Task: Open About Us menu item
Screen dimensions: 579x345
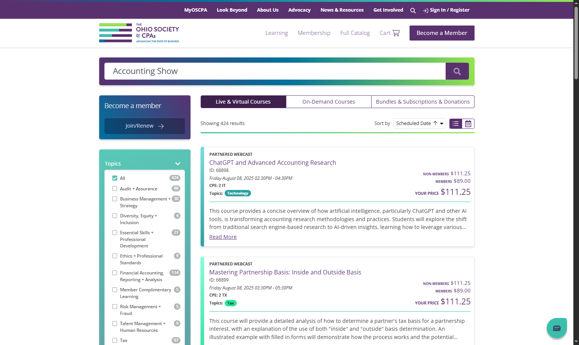Action: [268, 10]
